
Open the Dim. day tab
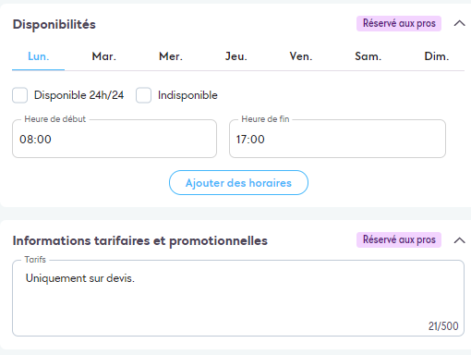click(x=437, y=56)
